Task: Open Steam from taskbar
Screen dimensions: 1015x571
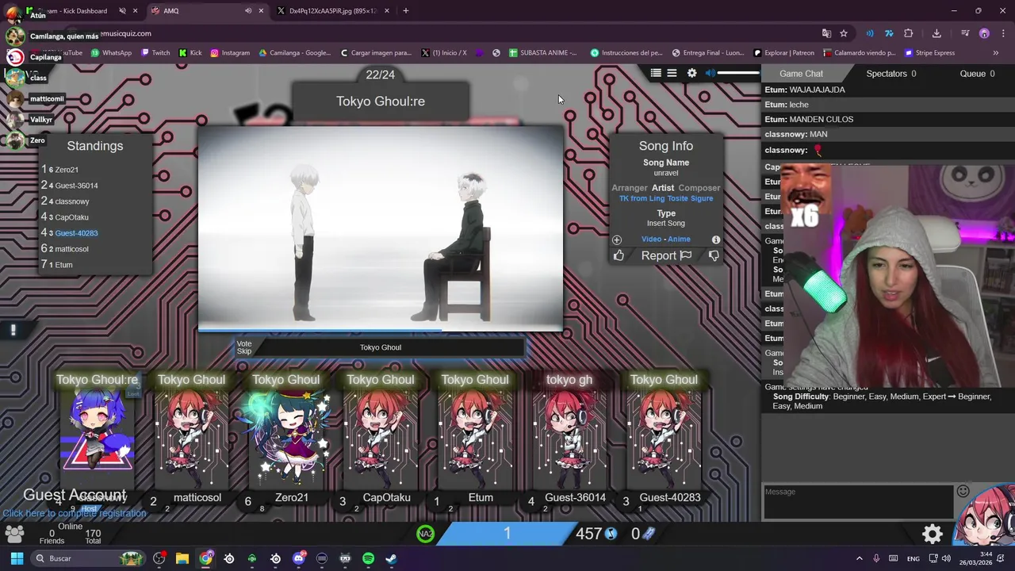Action: point(391,558)
